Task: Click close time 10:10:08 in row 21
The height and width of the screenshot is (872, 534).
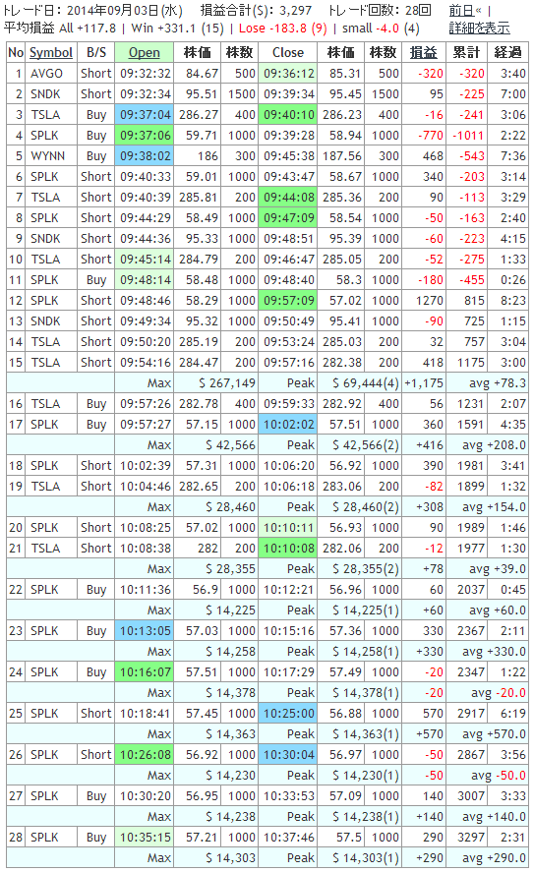Action: point(288,548)
